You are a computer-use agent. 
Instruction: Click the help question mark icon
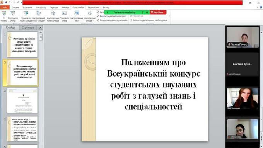pos(261,7)
